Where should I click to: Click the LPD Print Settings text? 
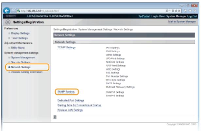(x=115, y=58)
